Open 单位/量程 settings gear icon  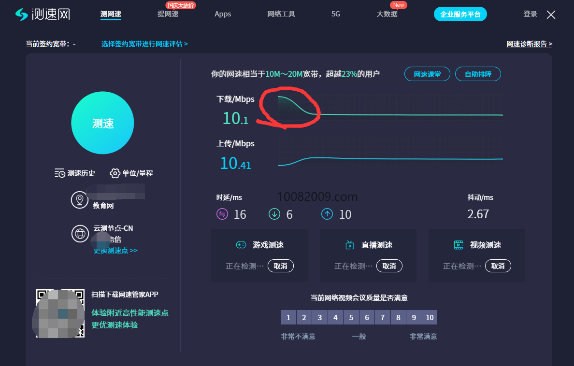tap(115, 173)
